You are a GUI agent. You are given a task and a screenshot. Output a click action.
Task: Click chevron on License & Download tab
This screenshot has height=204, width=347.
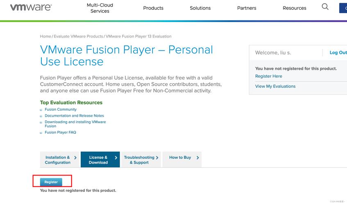click(116, 157)
